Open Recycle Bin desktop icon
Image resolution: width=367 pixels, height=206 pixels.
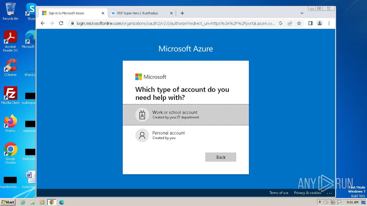pos(10,11)
